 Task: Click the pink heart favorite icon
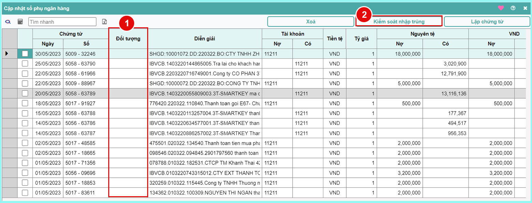pyautogui.click(x=501, y=8)
